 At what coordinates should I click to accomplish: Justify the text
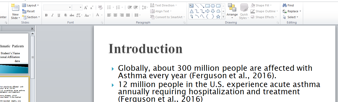point(128,15)
